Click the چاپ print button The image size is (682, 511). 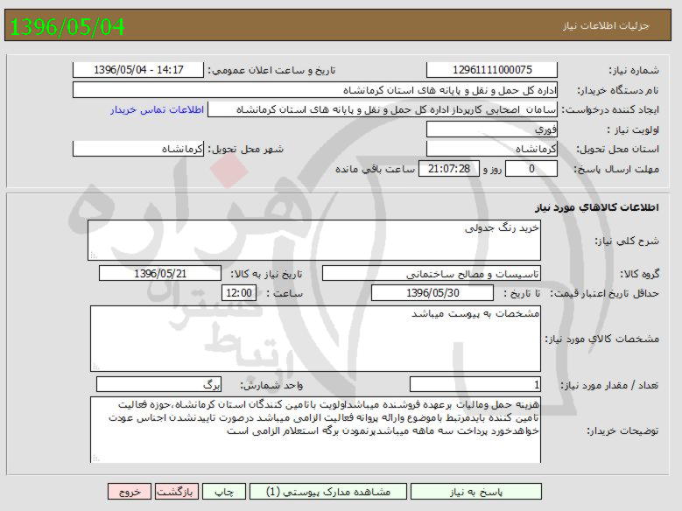click(224, 492)
